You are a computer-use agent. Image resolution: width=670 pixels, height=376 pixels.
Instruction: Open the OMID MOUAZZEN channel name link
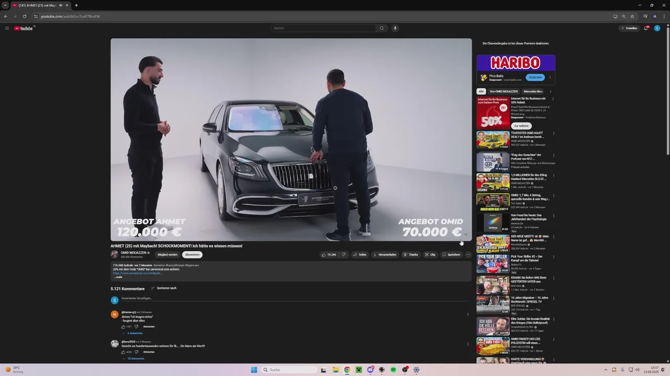point(133,253)
